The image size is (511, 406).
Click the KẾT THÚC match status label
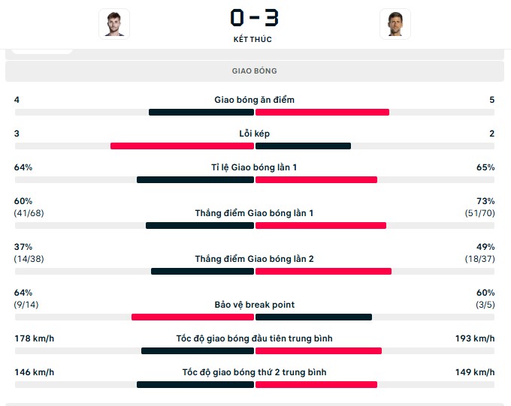[252, 39]
